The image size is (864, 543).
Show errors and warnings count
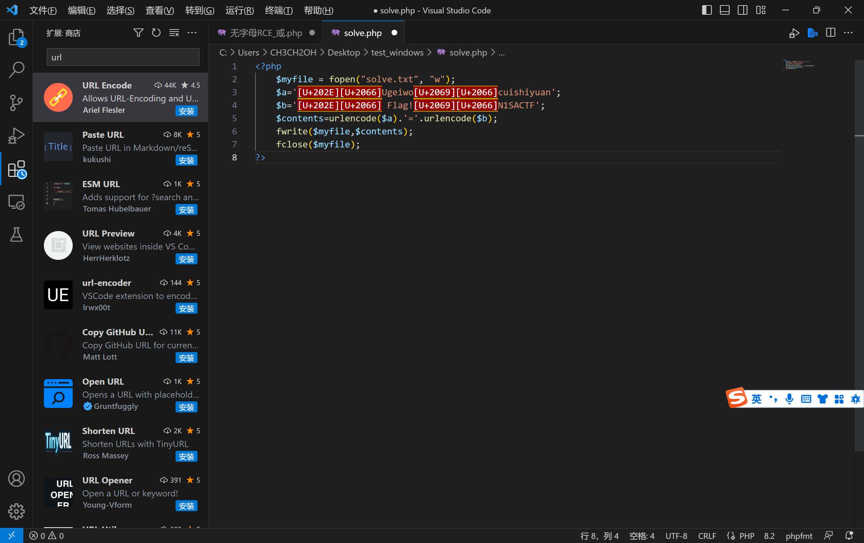click(x=47, y=536)
